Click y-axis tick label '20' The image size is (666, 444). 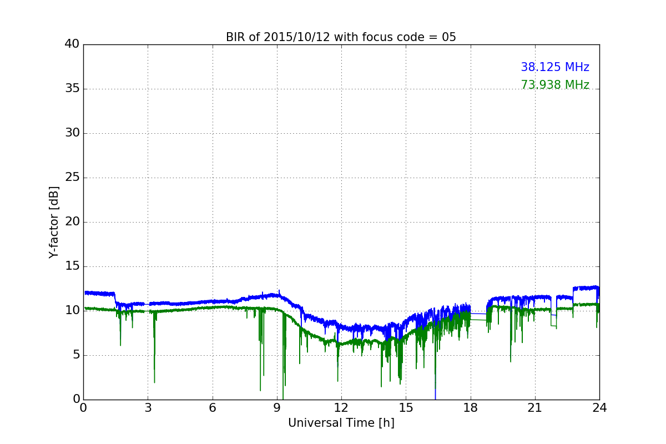tap(72, 222)
